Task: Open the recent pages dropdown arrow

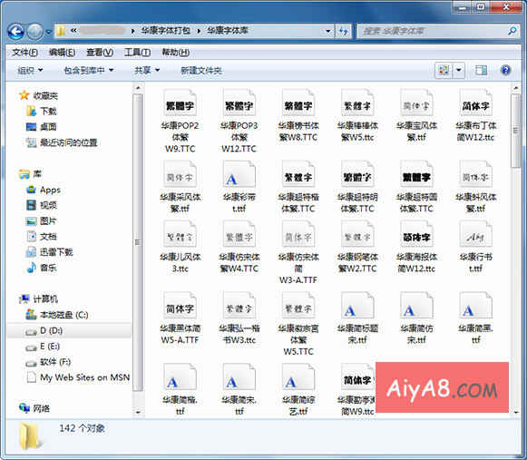Action: pyautogui.click(x=49, y=32)
